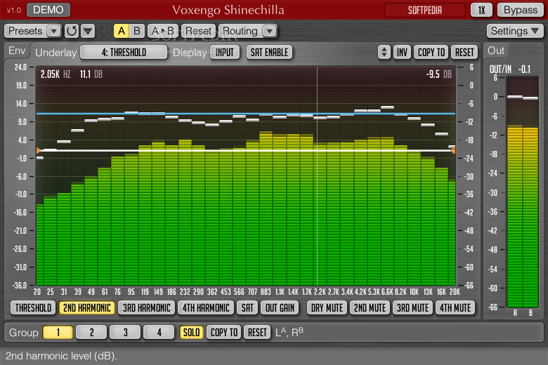
Task: Click the blue underlay threshold line
Action: point(246,114)
